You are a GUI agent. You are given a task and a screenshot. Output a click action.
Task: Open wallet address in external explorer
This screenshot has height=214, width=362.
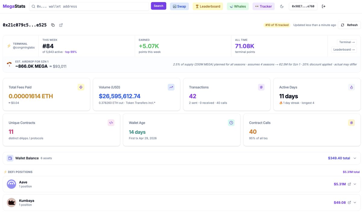pyautogui.click(x=61, y=25)
